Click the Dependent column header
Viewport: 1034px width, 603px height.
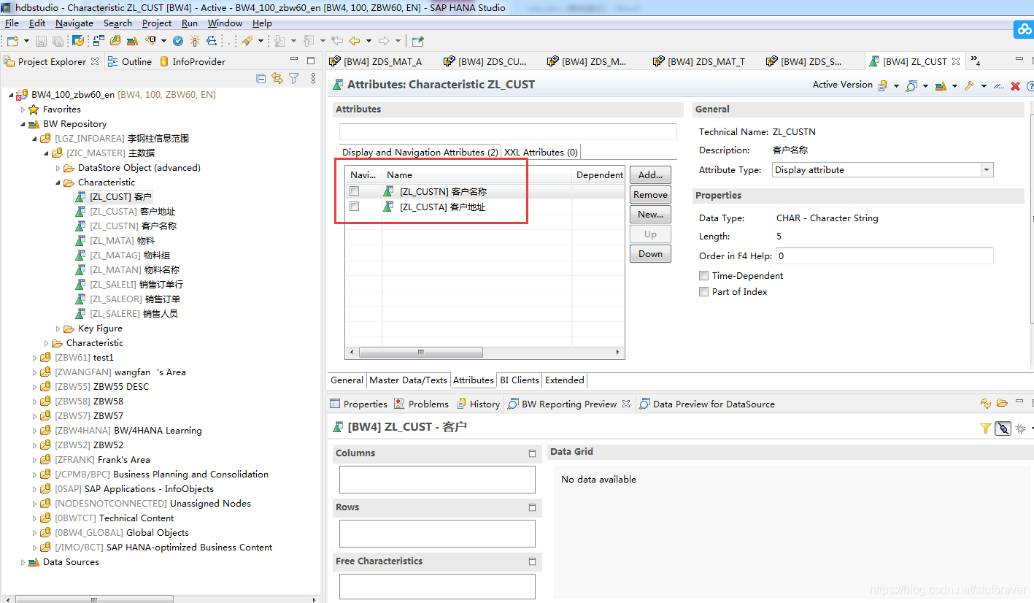pyautogui.click(x=599, y=175)
